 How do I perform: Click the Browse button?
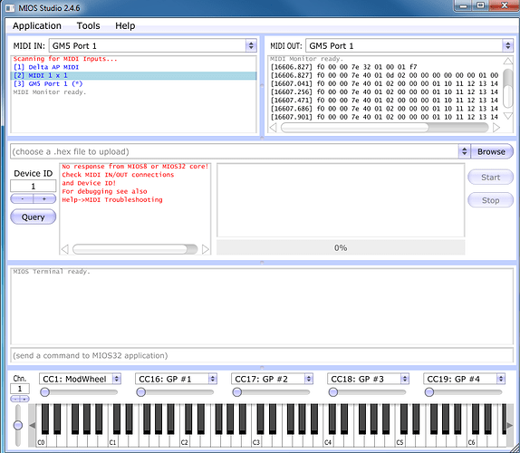click(491, 151)
